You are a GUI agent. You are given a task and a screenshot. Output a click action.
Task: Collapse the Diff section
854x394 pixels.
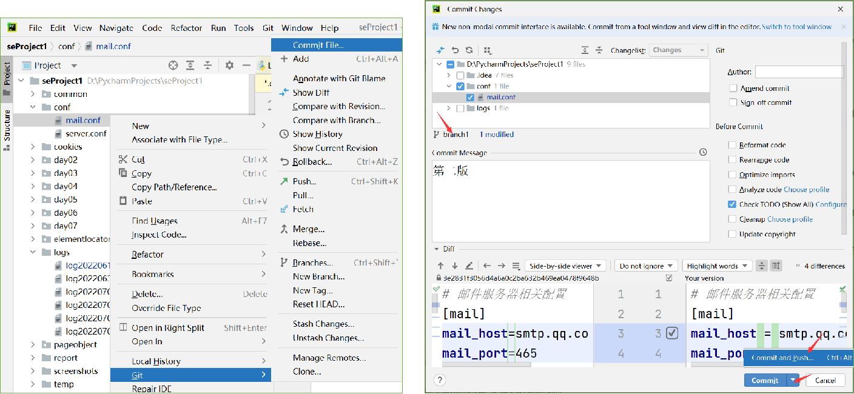tap(435, 249)
